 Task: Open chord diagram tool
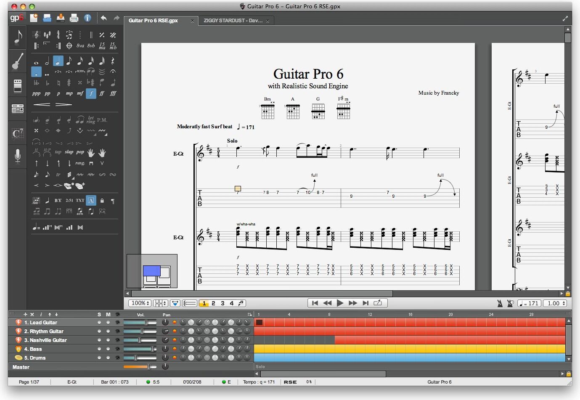point(36,201)
